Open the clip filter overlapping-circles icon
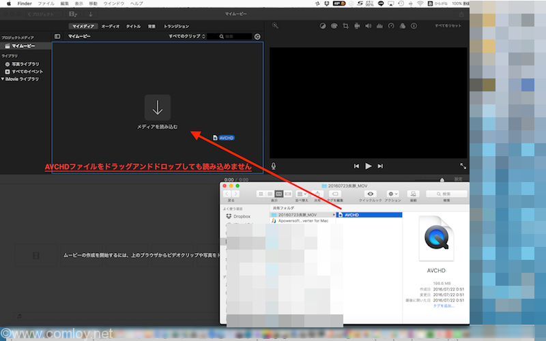This screenshot has width=546, height=341. (403, 26)
